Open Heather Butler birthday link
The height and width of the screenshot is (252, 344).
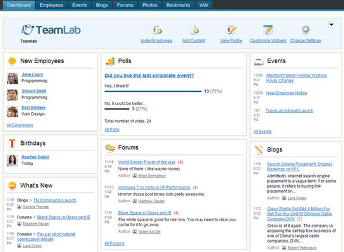(x=35, y=157)
